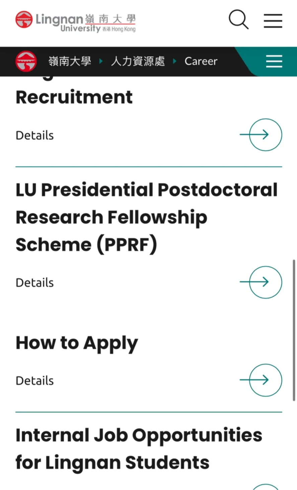Open Details link under PPRF scheme
This screenshot has width=297, height=490.
point(35,283)
